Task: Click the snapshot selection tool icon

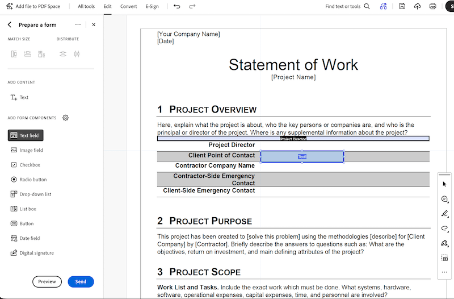Action: point(444,258)
